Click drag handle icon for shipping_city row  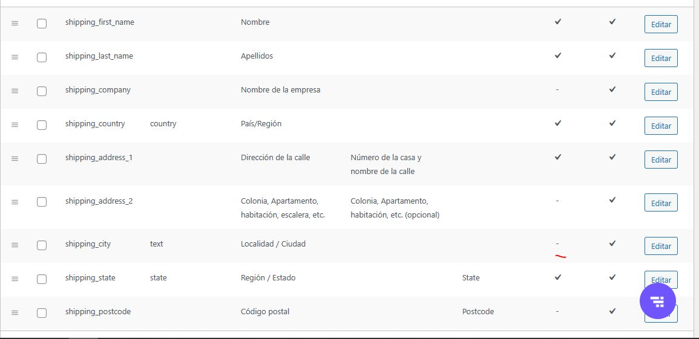[15, 245]
